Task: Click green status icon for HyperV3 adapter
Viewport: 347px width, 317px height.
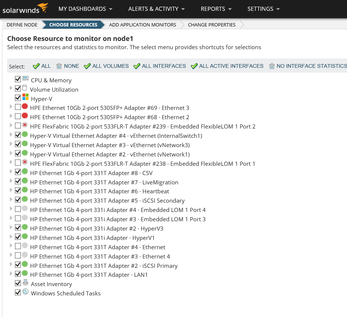Action: pos(25,227)
